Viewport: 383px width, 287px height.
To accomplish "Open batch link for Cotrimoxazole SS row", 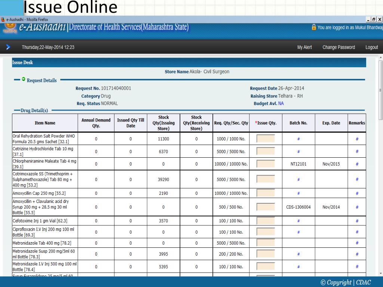I will click(x=298, y=179).
